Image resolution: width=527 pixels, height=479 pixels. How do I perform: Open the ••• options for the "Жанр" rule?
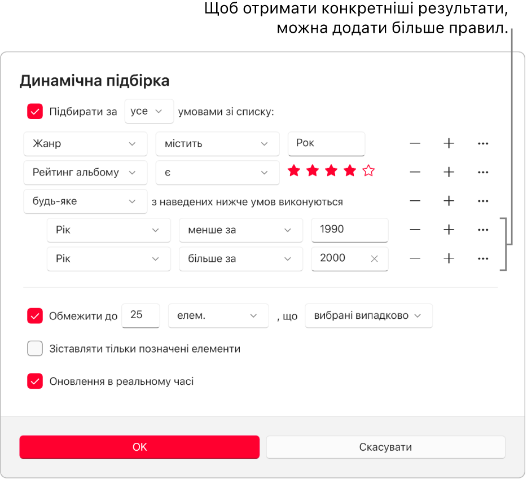tap(483, 144)
